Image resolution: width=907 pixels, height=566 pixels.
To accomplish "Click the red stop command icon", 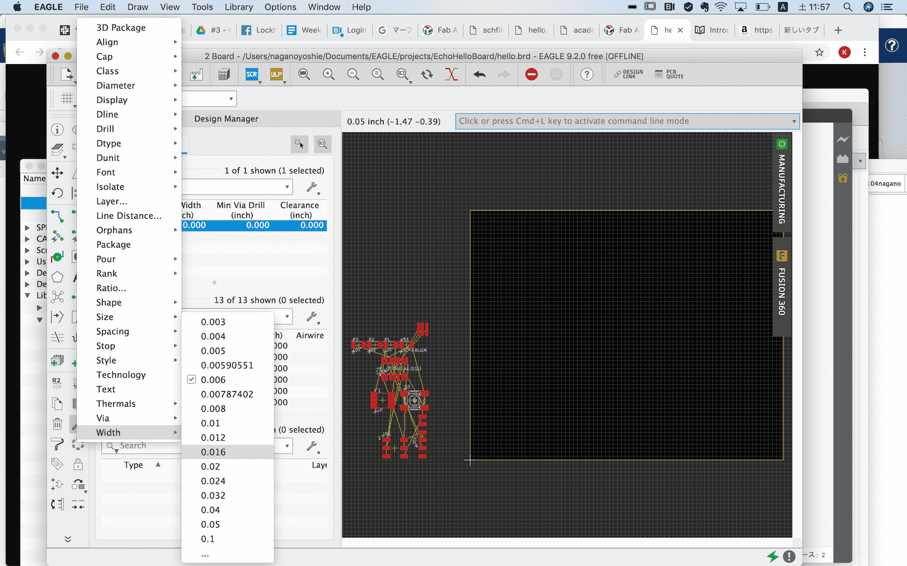I will click(532, 74).
